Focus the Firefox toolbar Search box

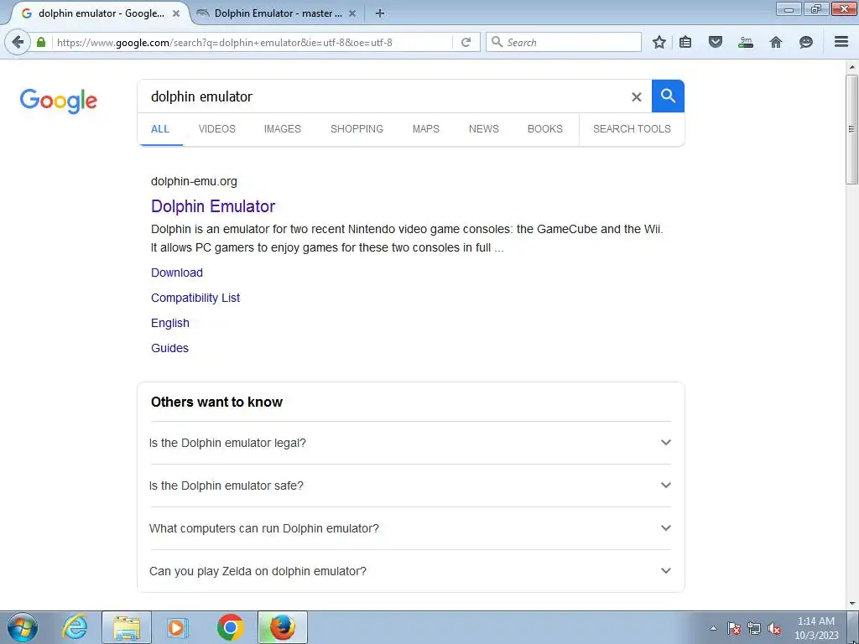pos(564,42)
